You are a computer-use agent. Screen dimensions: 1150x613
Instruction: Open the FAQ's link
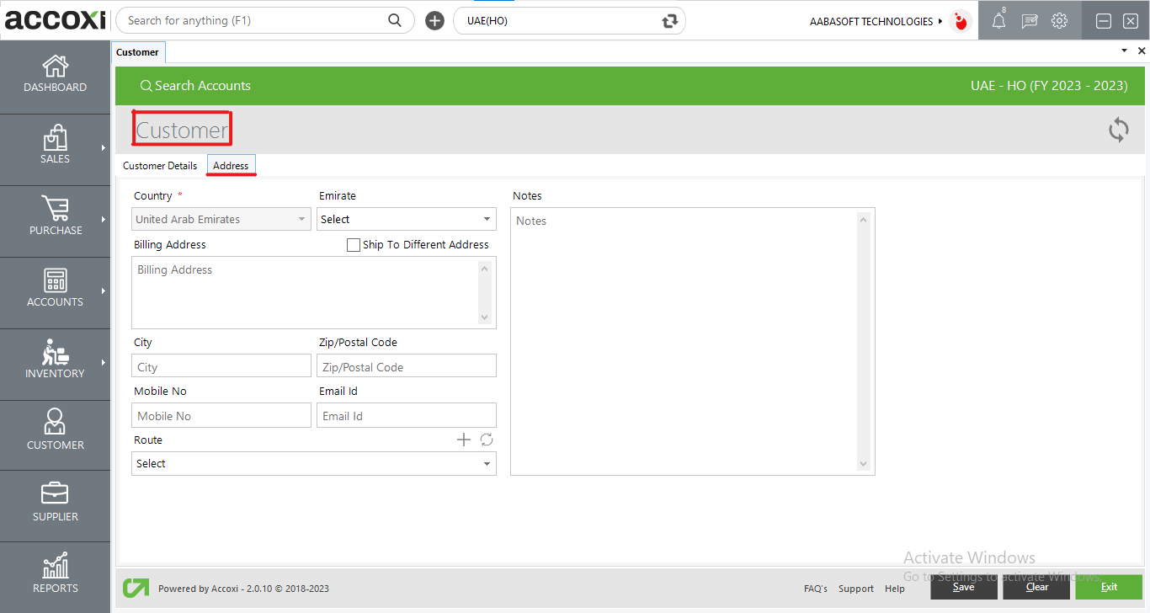tap(815, 589)
